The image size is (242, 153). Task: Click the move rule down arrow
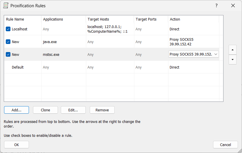tap(232, 60)
